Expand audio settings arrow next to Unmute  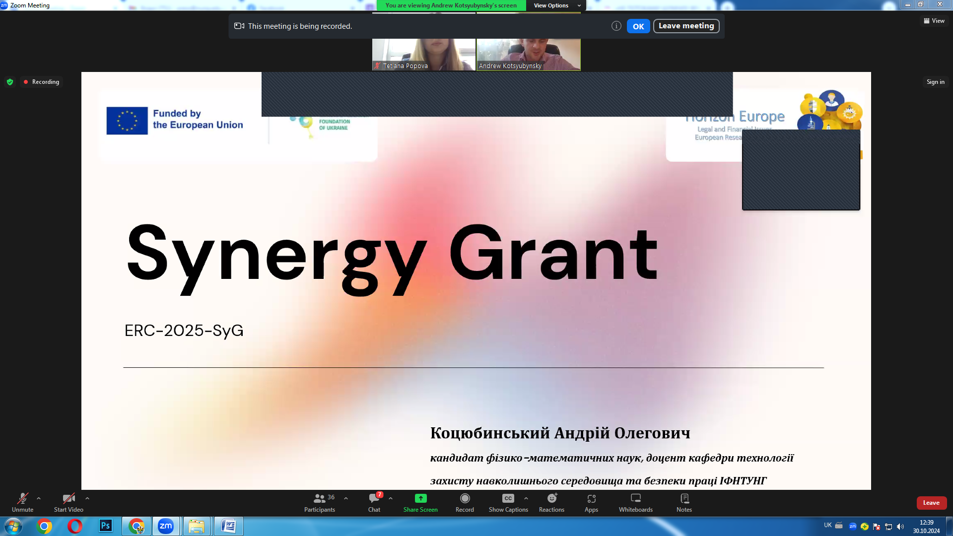click(39, 498)
